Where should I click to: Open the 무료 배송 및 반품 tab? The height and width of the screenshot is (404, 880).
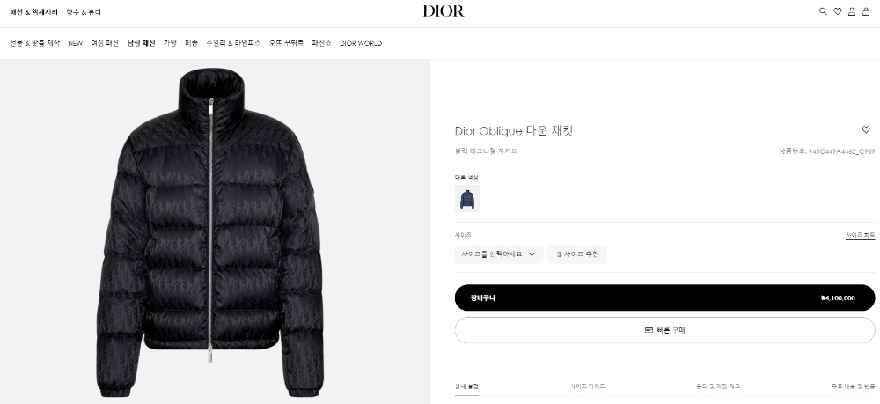click(x=853, y=386)
